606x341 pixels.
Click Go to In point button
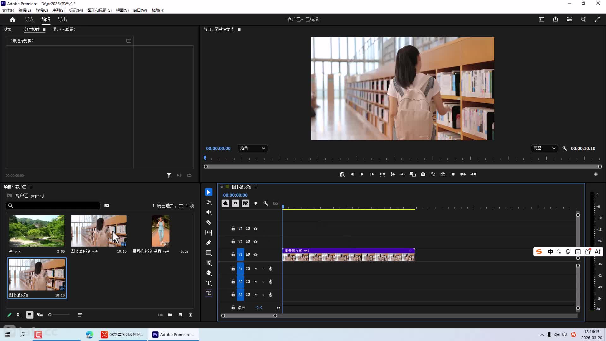(x=393, y=174)
